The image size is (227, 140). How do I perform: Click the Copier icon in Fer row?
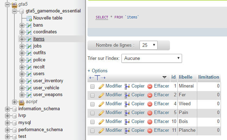127,95
